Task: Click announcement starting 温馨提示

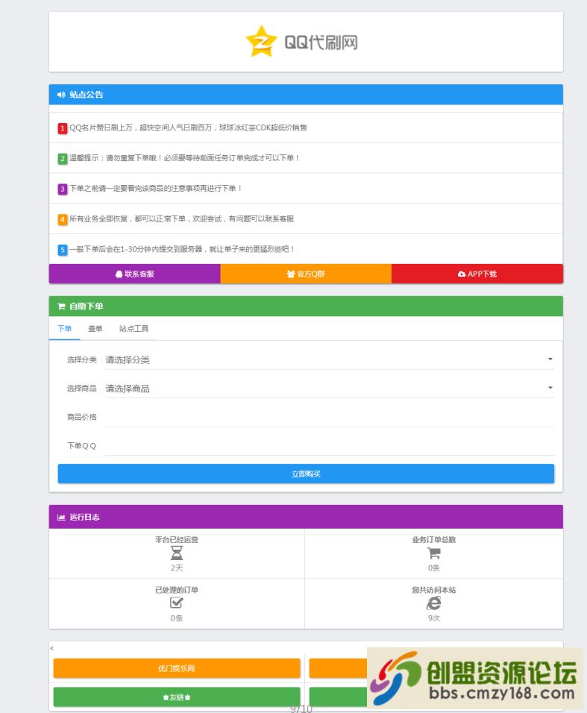Action: click(x=184, y=158)
